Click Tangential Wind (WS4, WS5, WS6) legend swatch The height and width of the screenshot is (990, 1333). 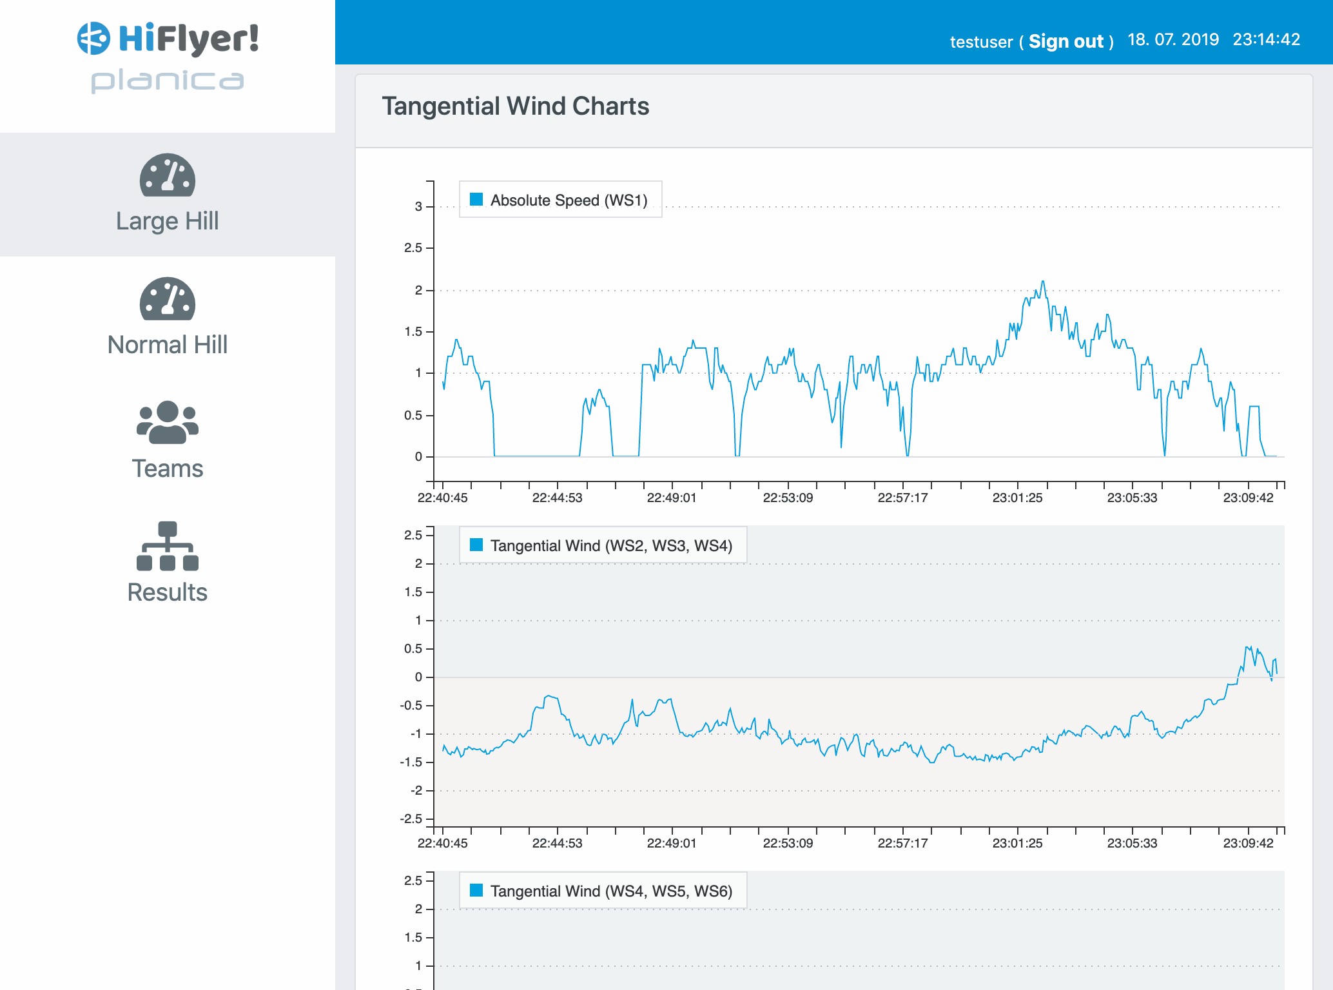pos(476,891)
